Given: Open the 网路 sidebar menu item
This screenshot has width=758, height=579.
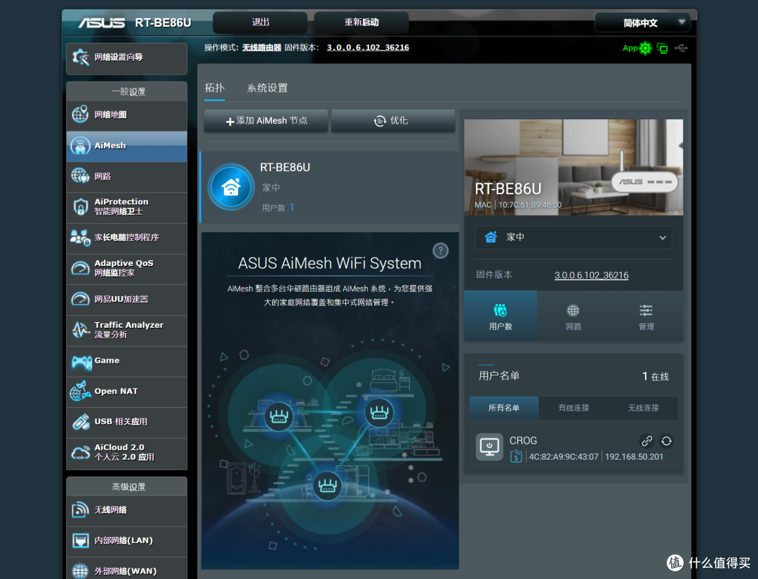Looking at the screenshot, I should pyautogui.click(x=126, y=177).
